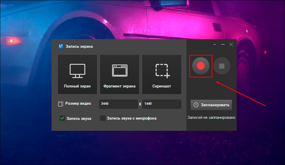Collapse window using the small dash icon
The width and height of the screenshot is (285, 165).
[215, 44]
